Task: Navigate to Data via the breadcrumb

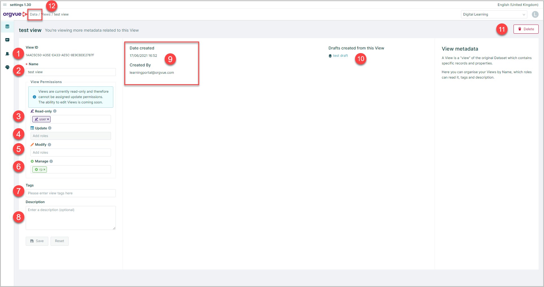Action: [34, 14]
